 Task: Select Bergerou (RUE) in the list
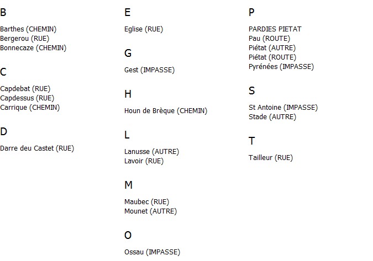pos(24,39)
